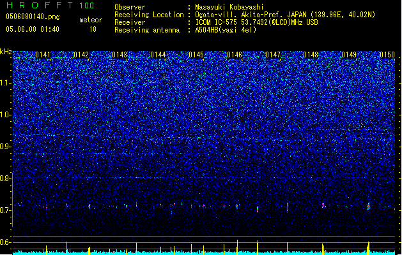Click the 0146 time marker
The width and height of the screenshot is (402, 255).
tap(235, 55)
